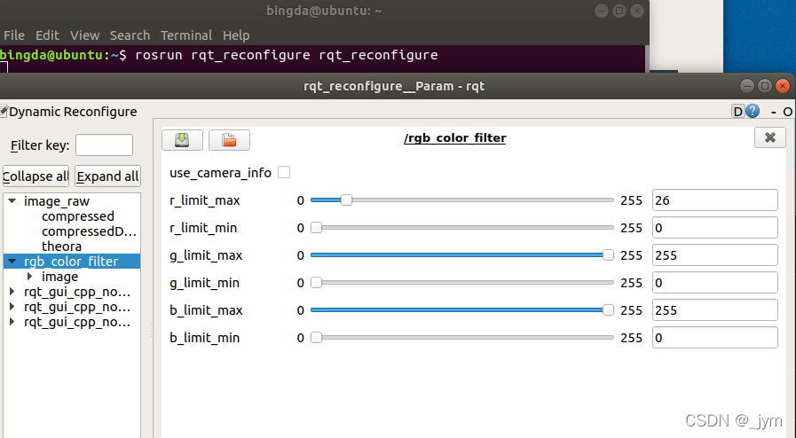This screenshot has height=438, width=796.
Task: Click the g_limit_min slider handle
Action: (316, 282)
